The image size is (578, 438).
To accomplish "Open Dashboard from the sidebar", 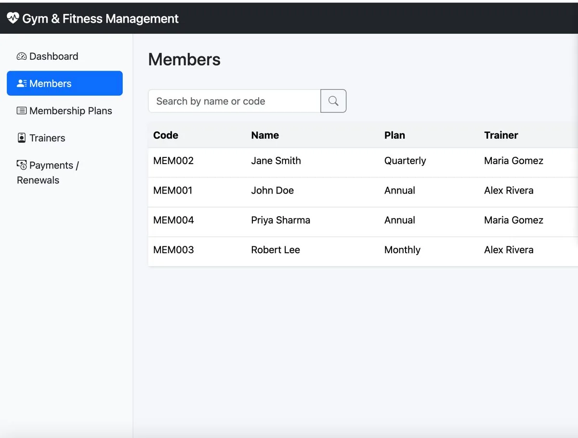I will coord(65,56).
